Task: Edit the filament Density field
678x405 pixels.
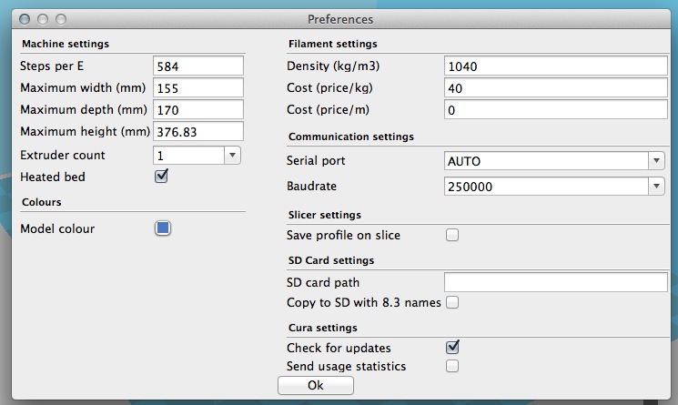Action: coord(555,66)
